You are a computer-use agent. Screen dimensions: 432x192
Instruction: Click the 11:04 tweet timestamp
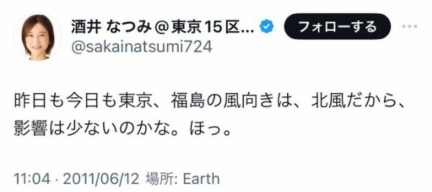coord(32,179)
